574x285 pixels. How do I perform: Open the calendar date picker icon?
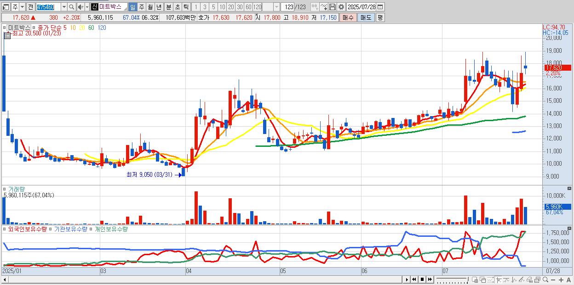click(x=380, y=7)
